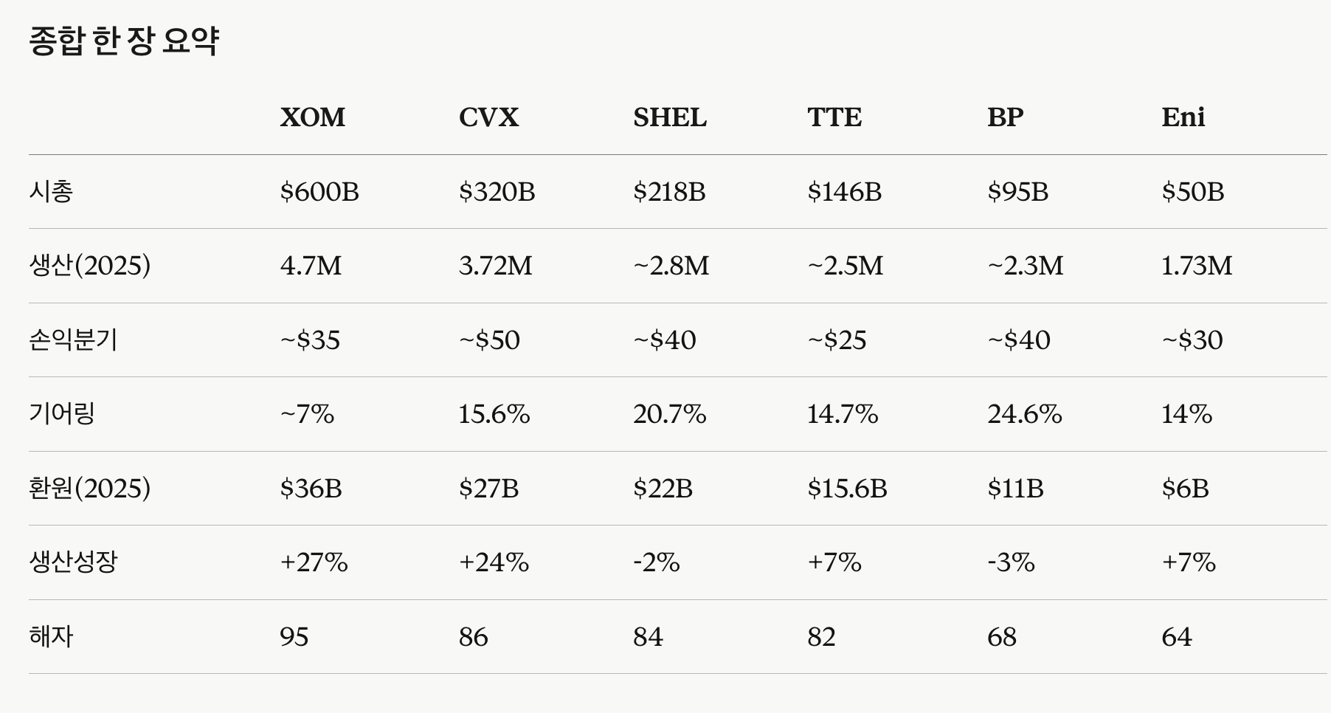Select the 생산(2025) row label
This screenshot has height=713, width=1331.
pyautogui.click(x=89, y=266)
